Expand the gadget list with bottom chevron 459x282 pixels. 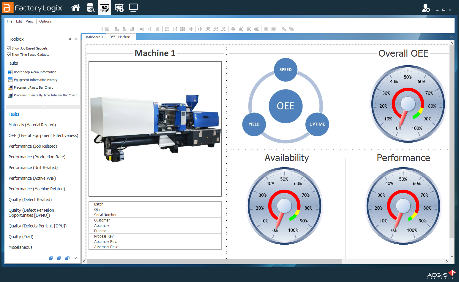(x=75, y=258)
